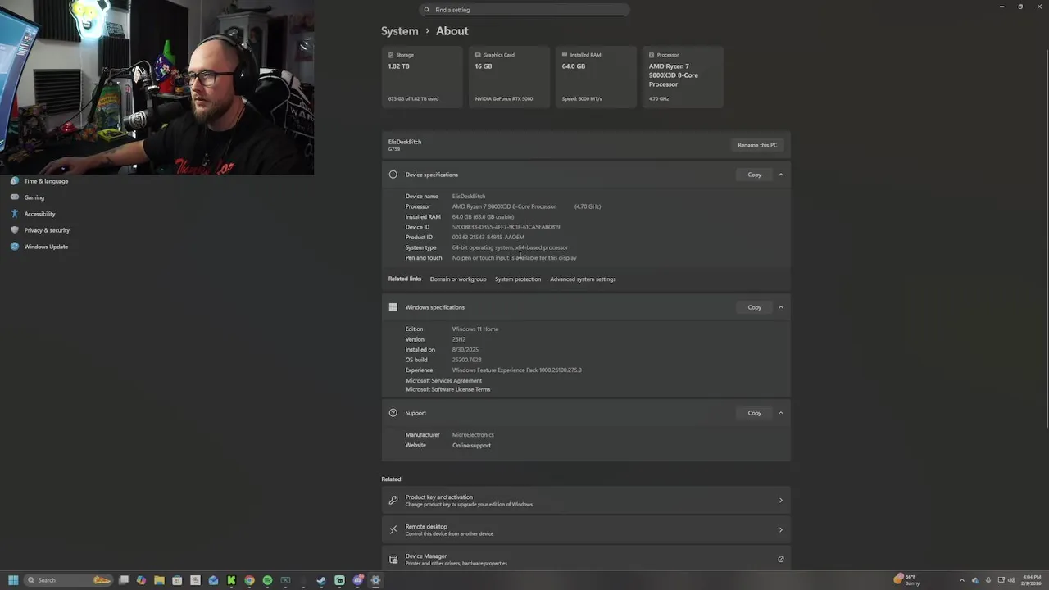Copy the Device specifications

754,175
